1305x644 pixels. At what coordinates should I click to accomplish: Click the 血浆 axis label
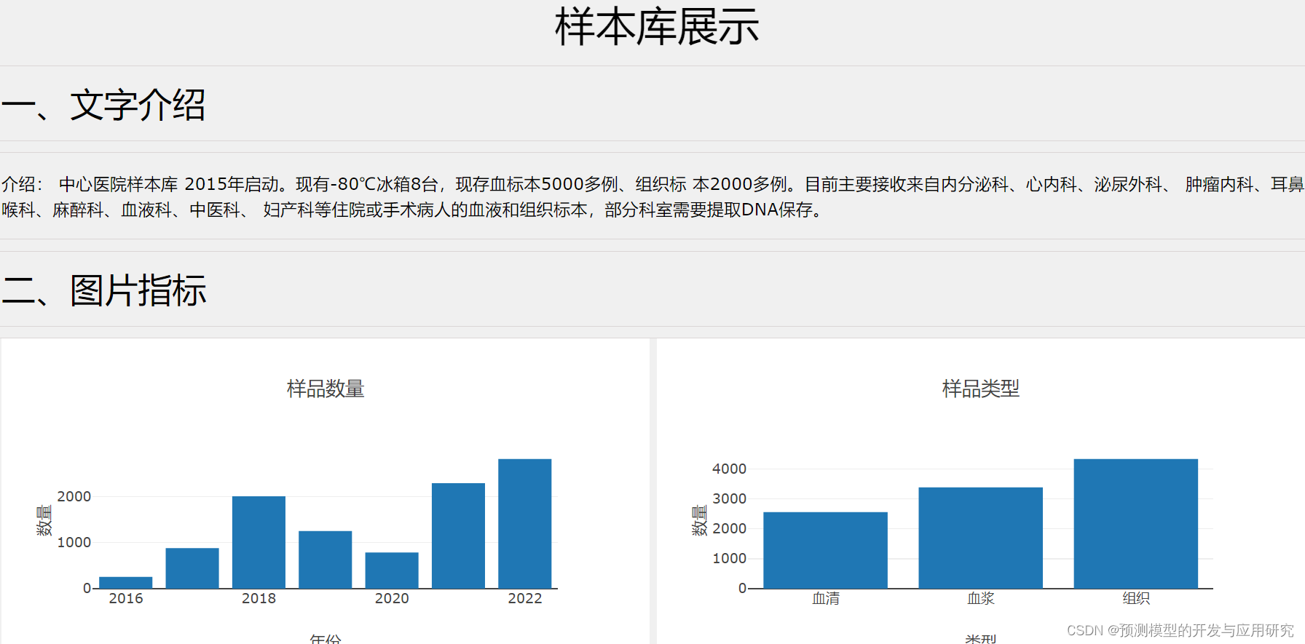(981, 598)
